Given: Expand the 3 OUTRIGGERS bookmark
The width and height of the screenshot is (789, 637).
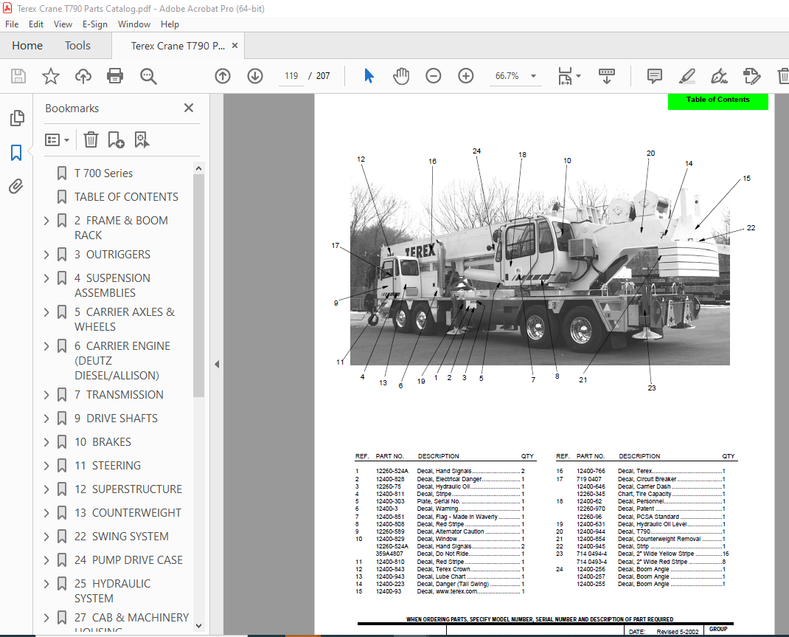Looking at the screenshot, I should [46, 255].
